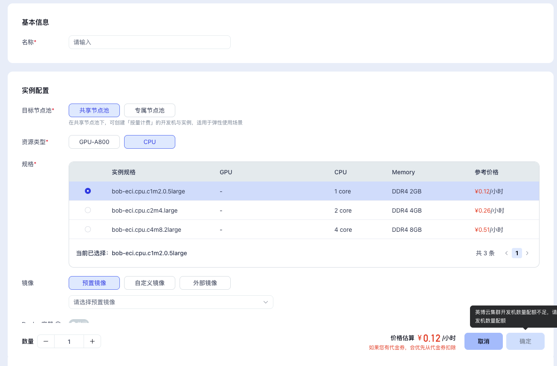Expand the preset image dropdown arrow
This screenshot has width=557, height=366.
point(266,302)
